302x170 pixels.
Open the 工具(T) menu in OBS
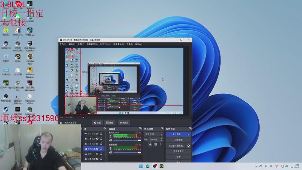[x=129, y=44]
